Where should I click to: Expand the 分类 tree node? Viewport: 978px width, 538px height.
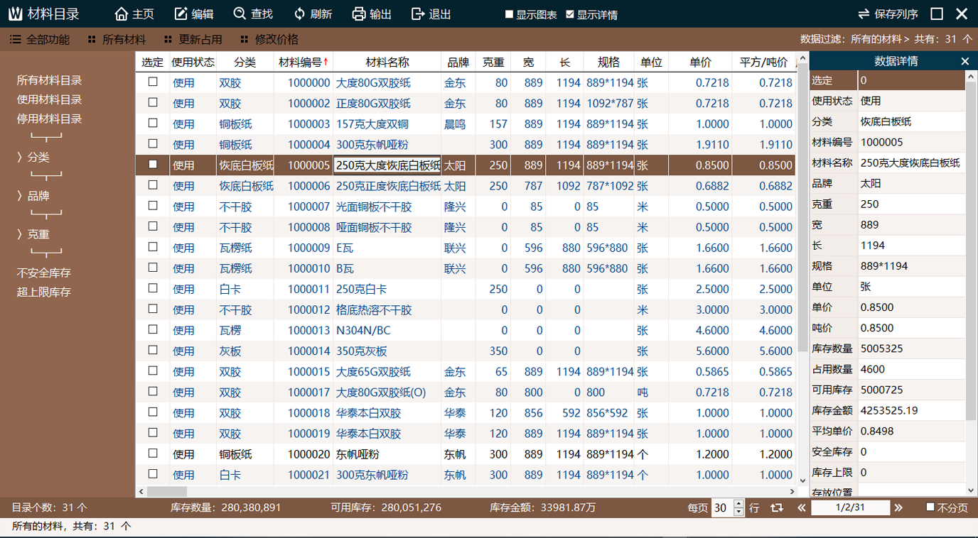[x=20, y=158]
